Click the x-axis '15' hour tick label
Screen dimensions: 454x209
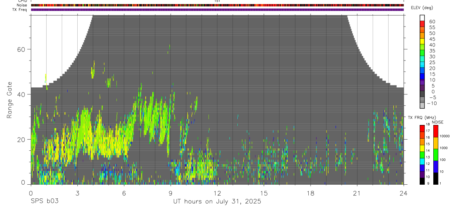pos(264,193)
